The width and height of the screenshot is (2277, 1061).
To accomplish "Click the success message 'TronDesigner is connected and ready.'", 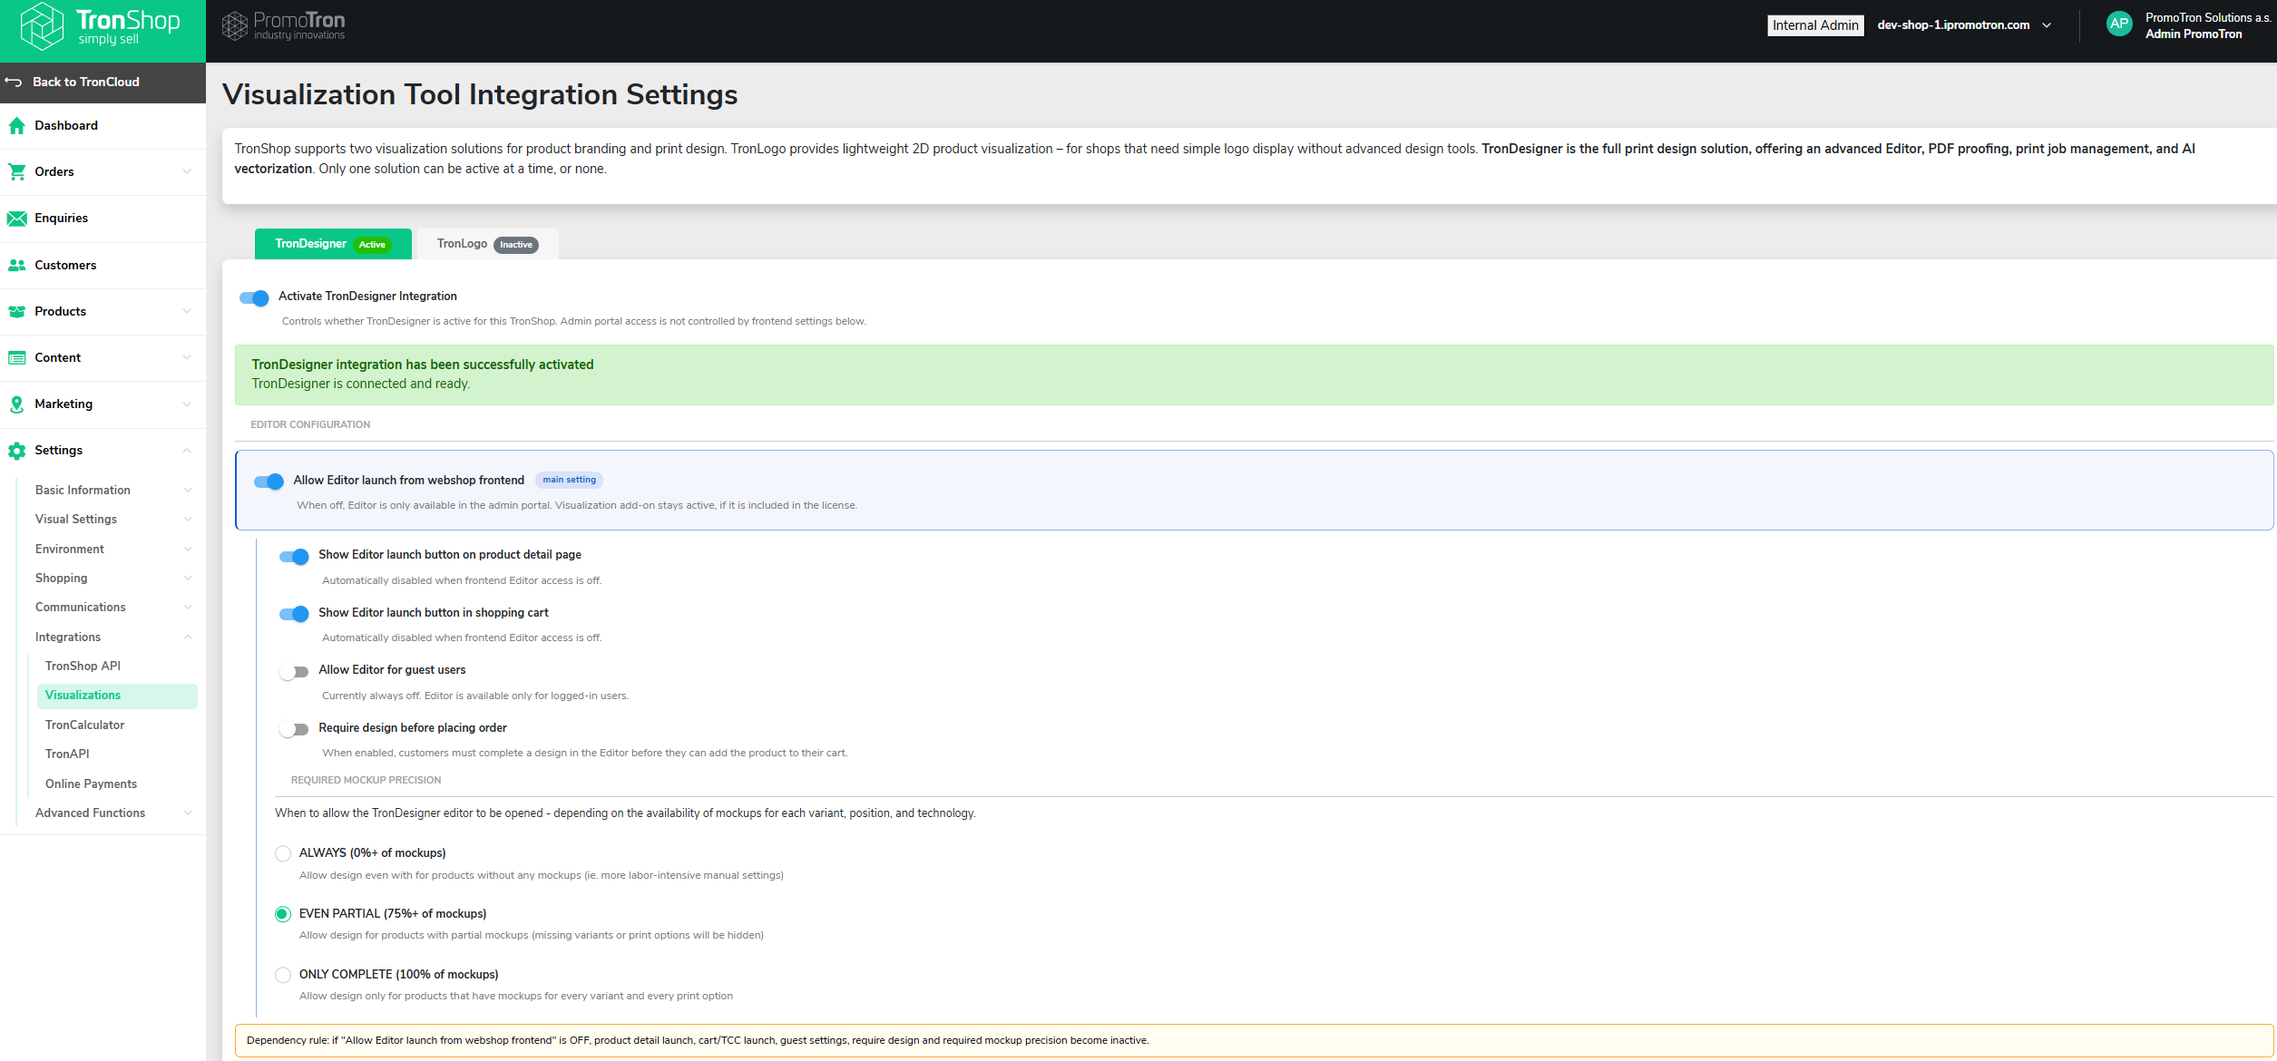I will pyautogui.click(x=360, y=384).
